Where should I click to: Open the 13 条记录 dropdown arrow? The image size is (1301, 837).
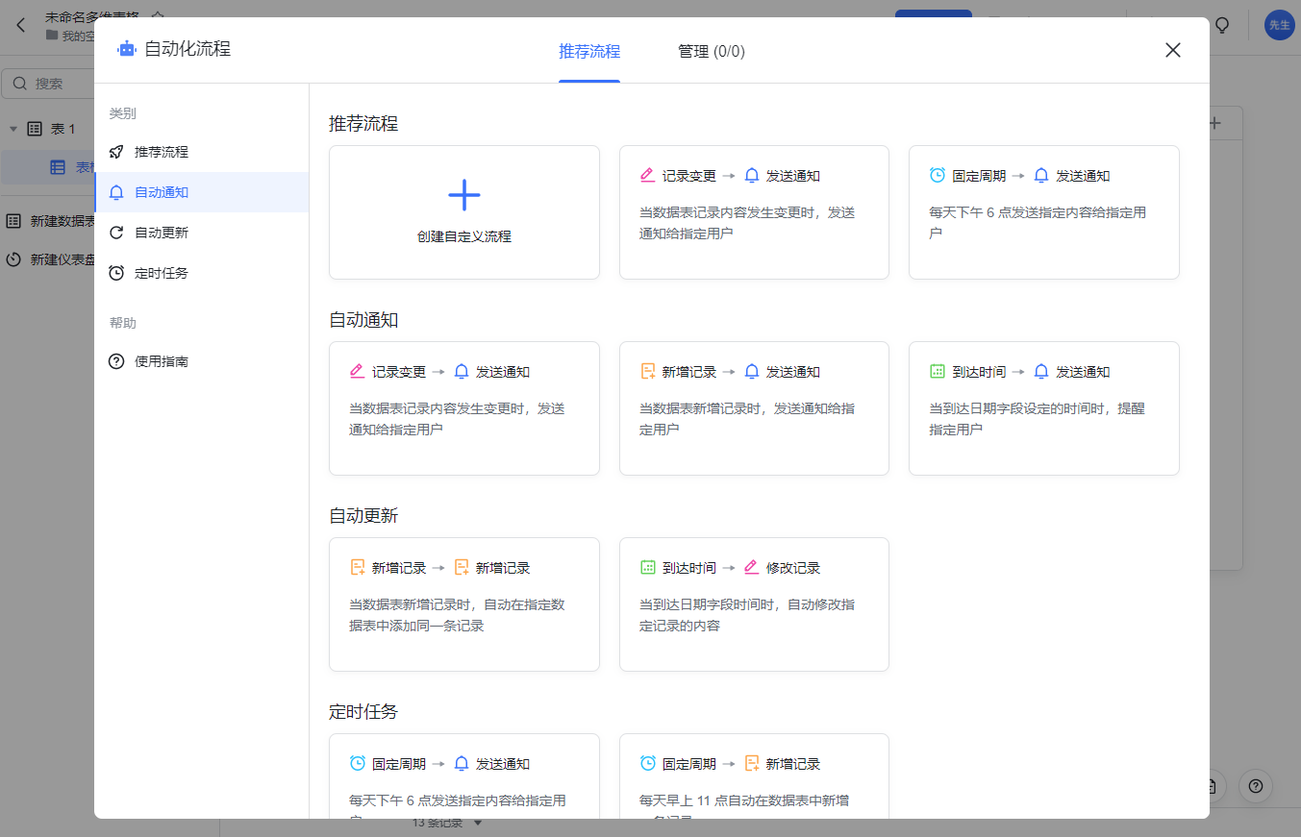point(478,824)
